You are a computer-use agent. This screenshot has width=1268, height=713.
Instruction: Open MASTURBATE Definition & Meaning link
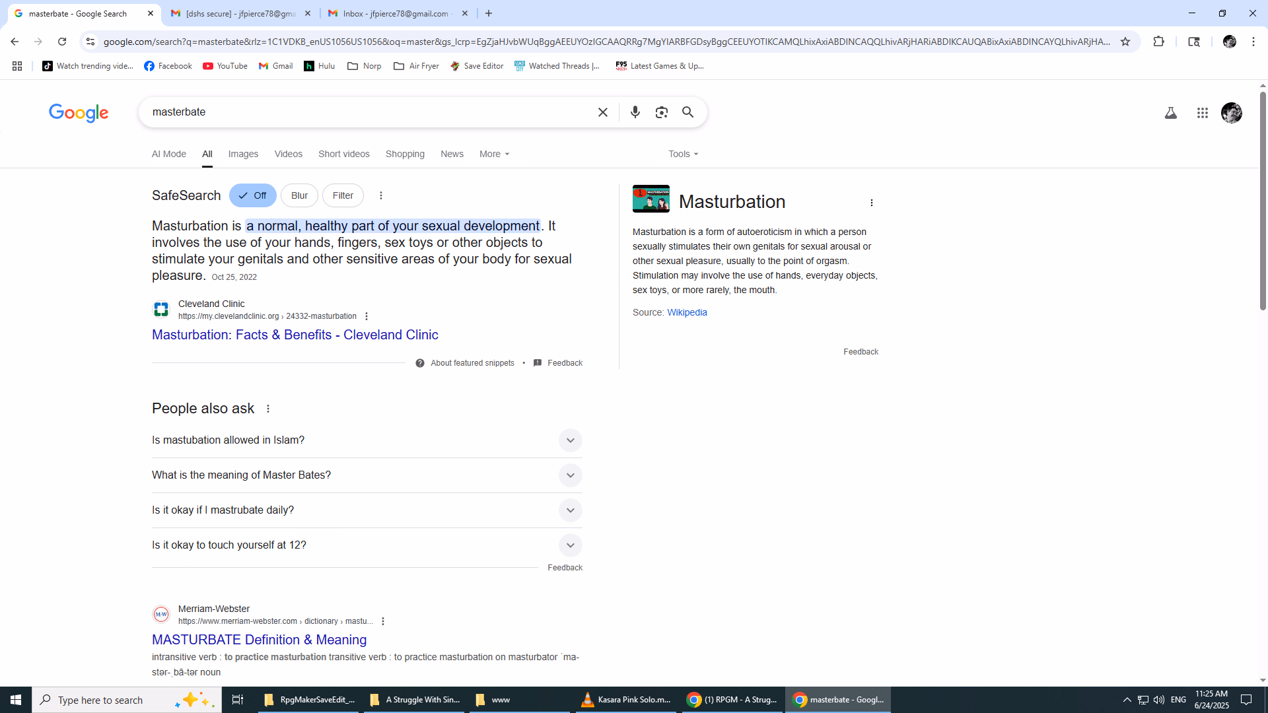(x=259, y=640)
